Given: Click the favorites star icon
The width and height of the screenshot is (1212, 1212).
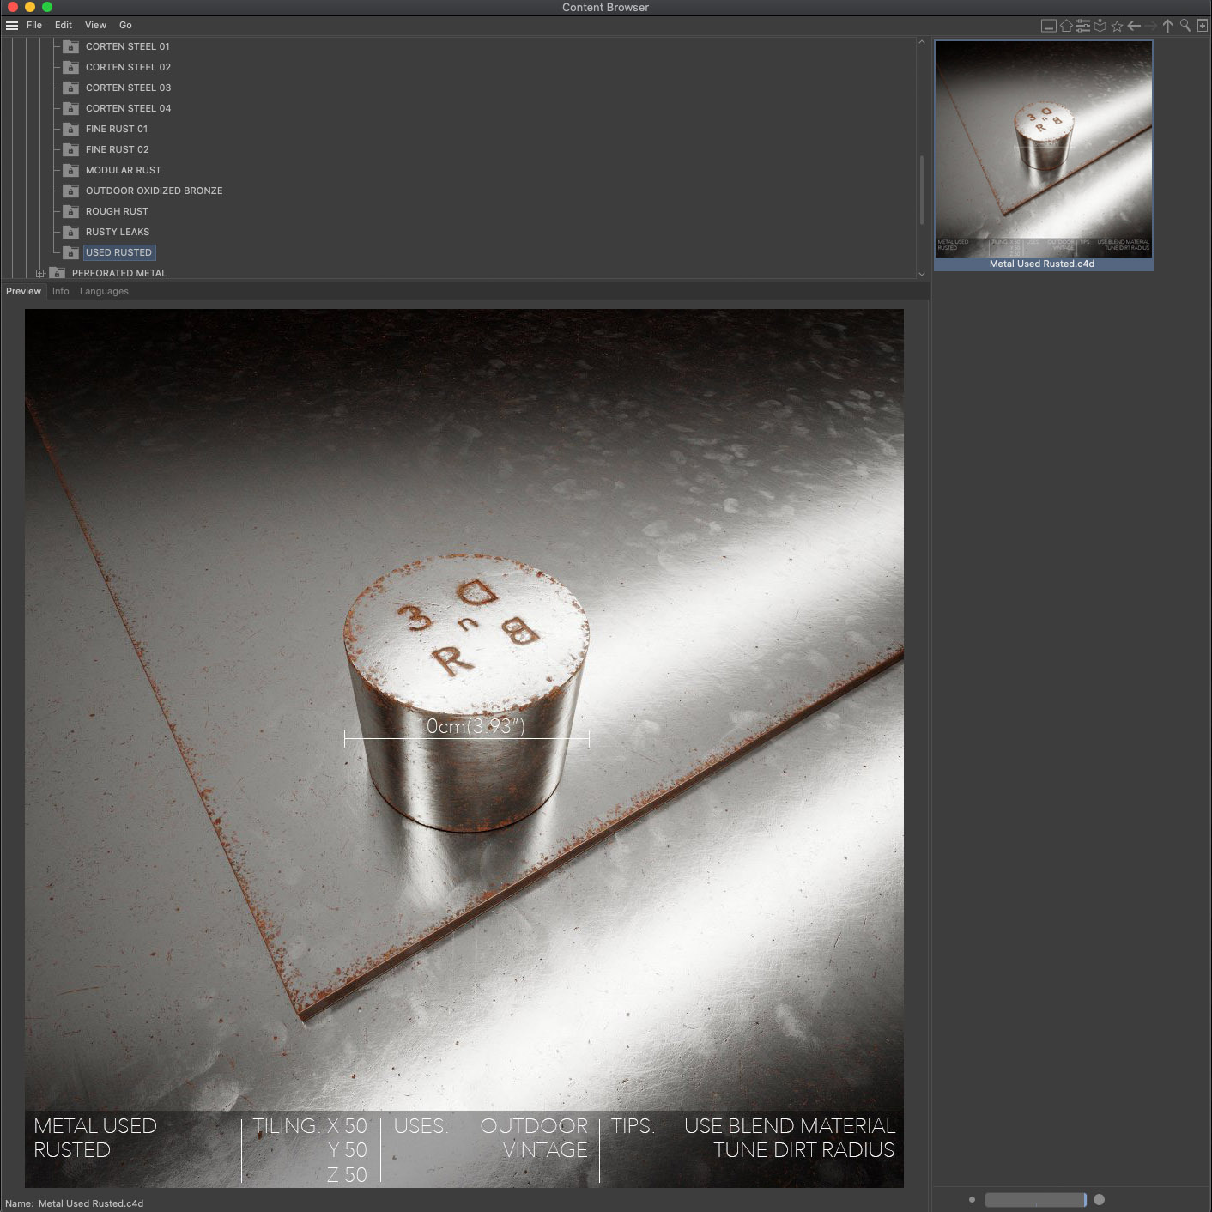Looking at the screenshot, I should tap(1117, 26).
